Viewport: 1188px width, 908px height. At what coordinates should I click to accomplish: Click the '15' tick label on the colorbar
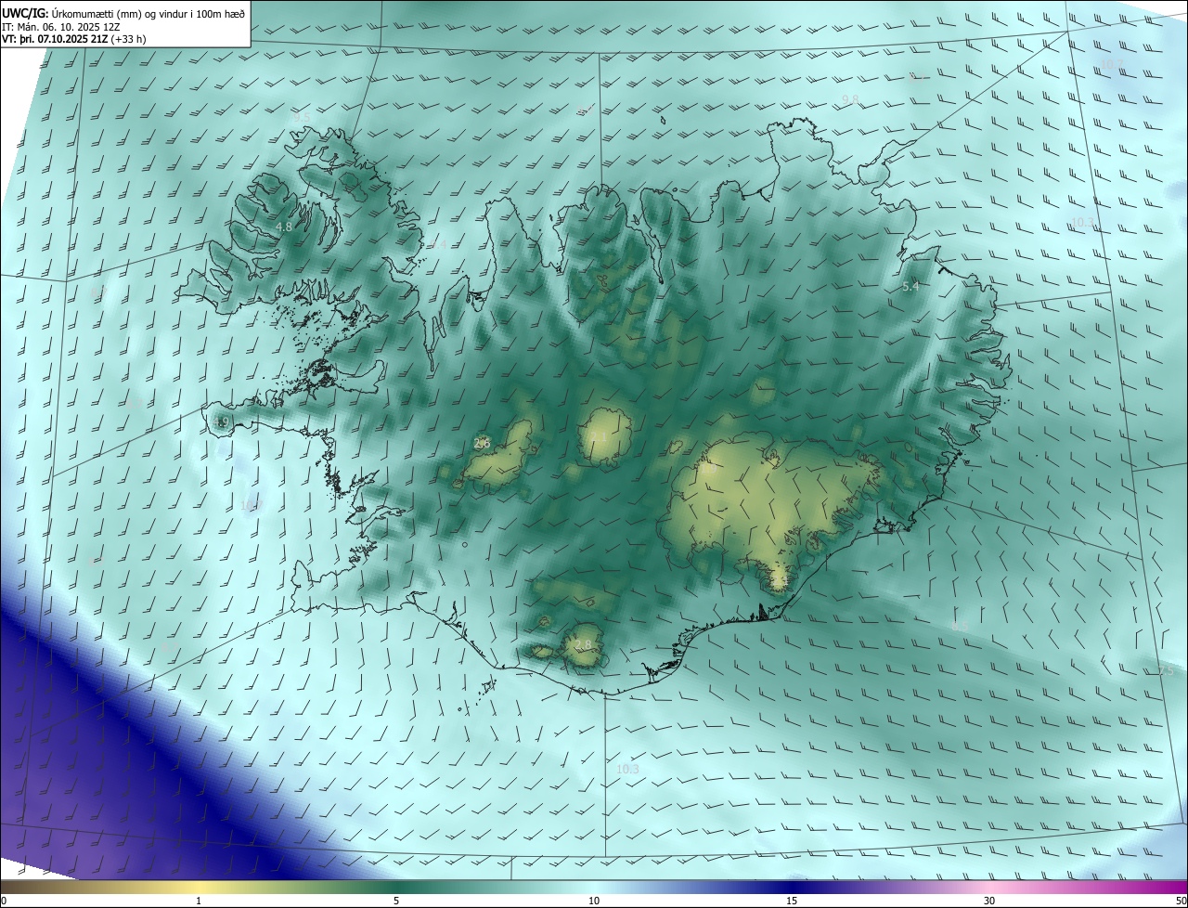click(792, 902)
